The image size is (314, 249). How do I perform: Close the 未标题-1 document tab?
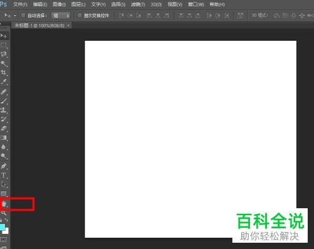68,26
